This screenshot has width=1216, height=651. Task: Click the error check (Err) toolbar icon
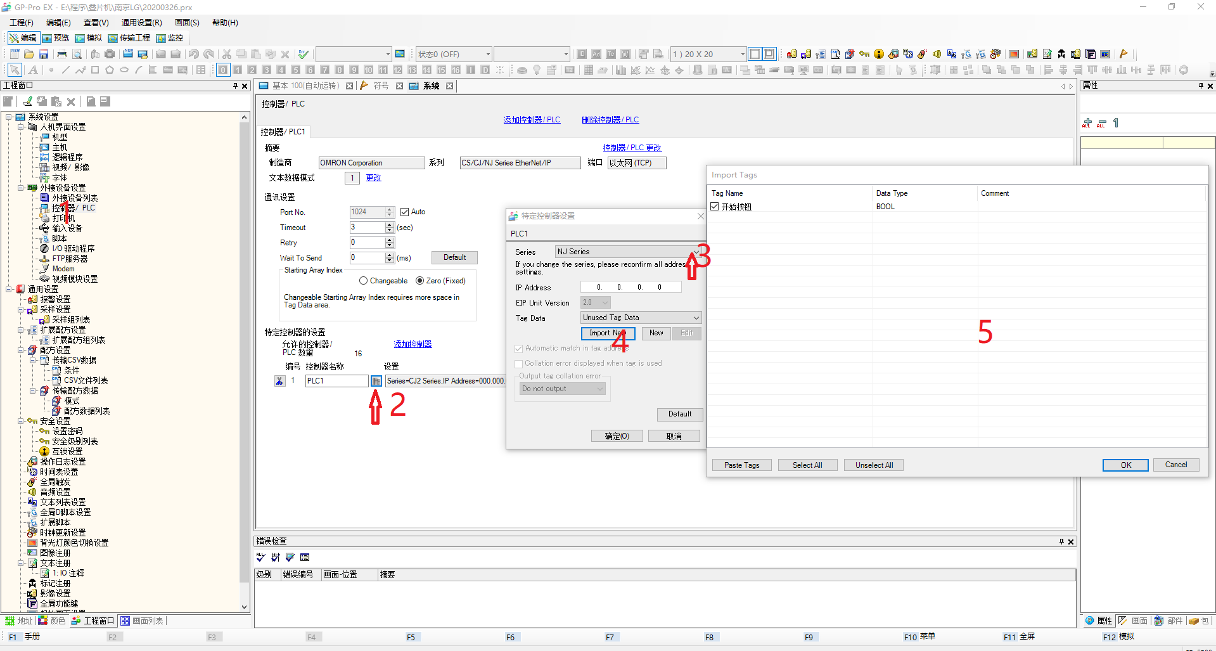pyautogui.click(x=304, y=55)
